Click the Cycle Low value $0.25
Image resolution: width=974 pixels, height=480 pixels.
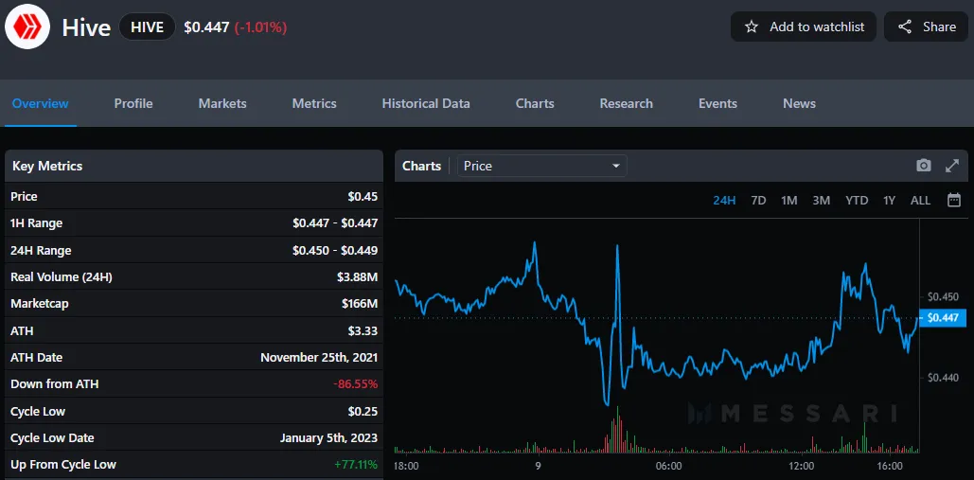coord(363,411)
